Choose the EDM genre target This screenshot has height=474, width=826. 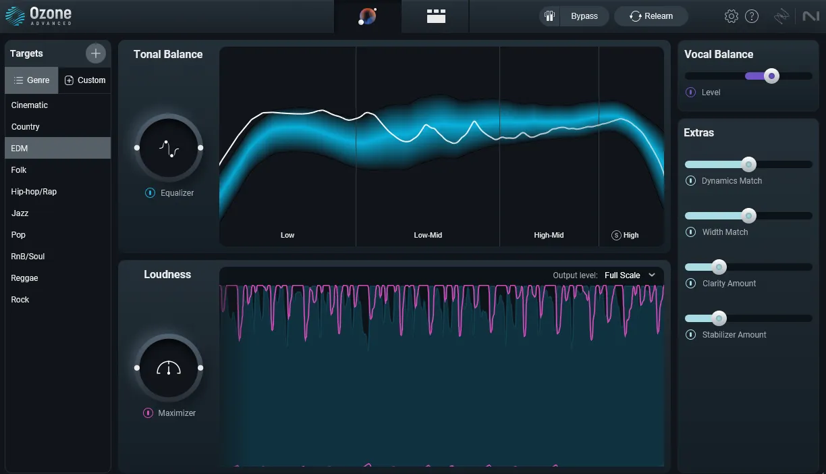(x=58, y=149)
